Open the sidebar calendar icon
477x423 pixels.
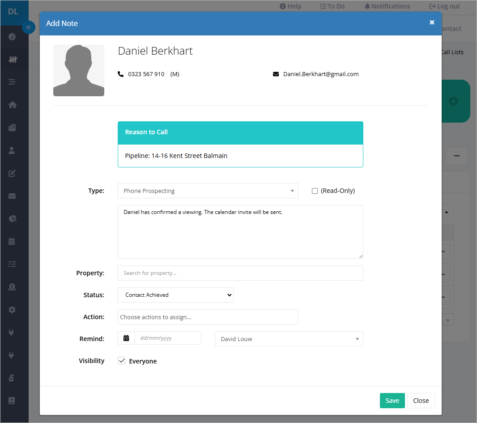(x=12, y=241)
